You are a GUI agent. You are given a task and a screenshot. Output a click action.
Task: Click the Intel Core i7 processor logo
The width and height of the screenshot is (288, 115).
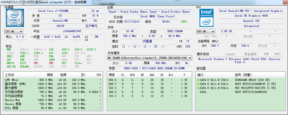[x=15, y=18]
